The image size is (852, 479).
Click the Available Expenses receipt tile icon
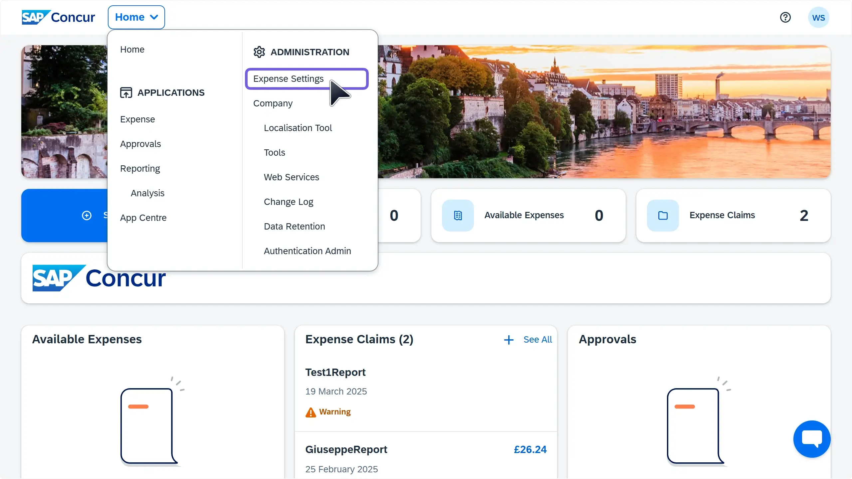point(458,216)
